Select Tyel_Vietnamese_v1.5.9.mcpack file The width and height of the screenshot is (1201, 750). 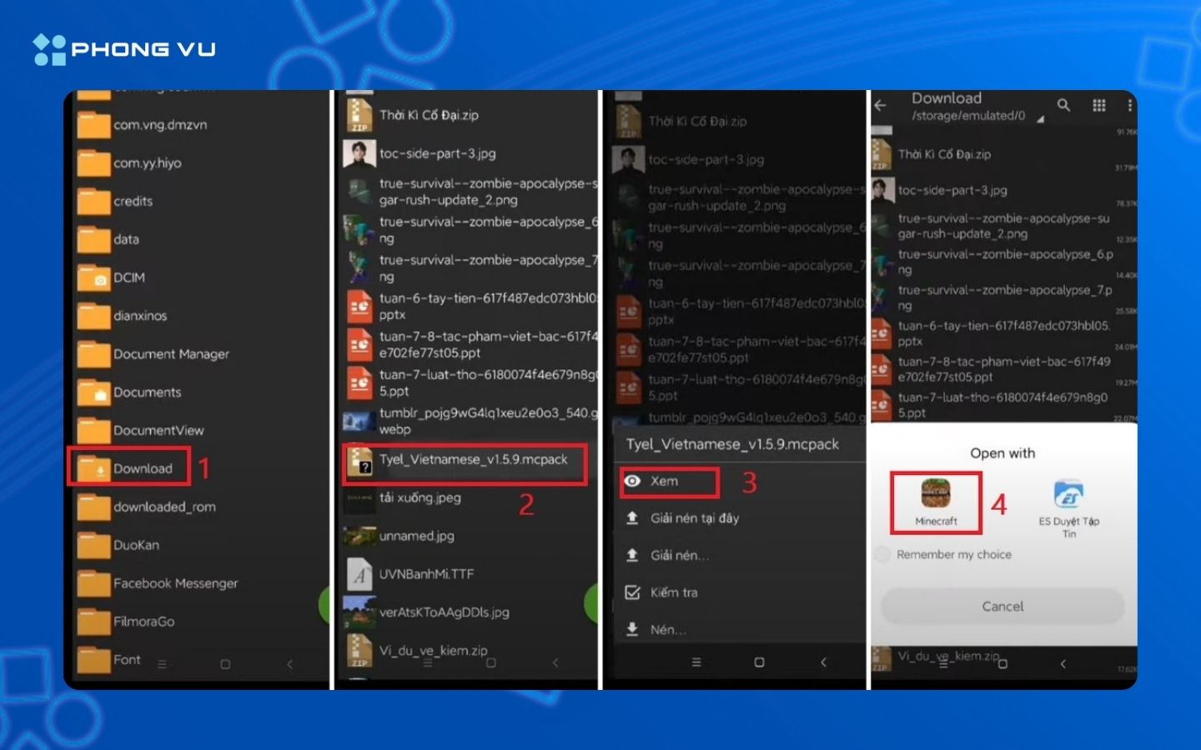click(472, 460)
